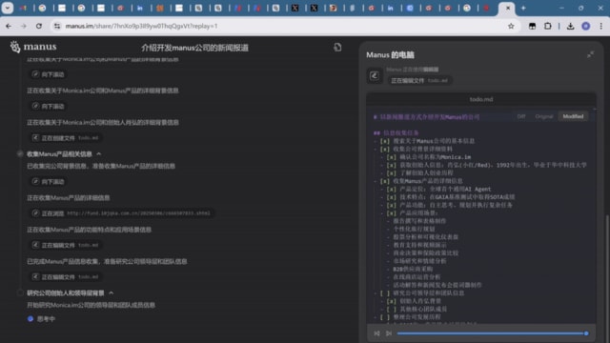Viewport: 610px width, 343px height.
Task: Click text 开始研究Monica.im公司的领导层和团队成员信息
Action: tap(91, 305)
